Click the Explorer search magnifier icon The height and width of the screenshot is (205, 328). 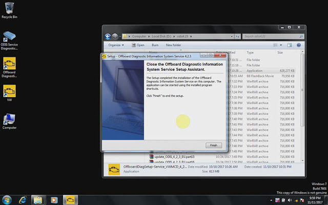click(301, 36)
